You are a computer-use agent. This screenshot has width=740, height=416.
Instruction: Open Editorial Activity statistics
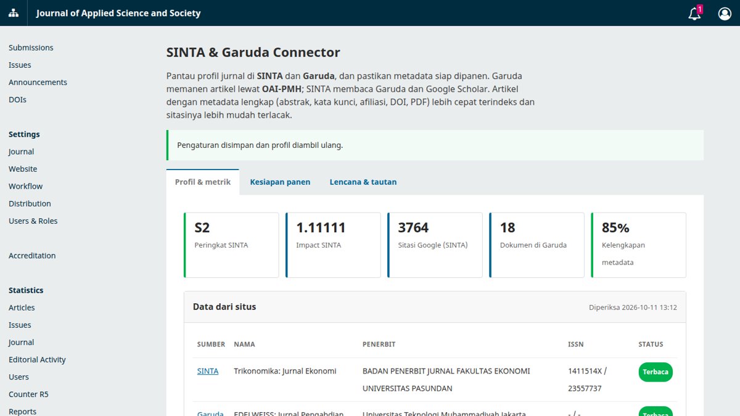pos(37,359)
